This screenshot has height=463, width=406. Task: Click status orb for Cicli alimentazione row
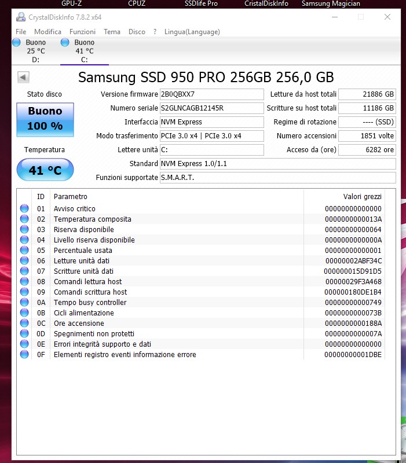[x=24, y=313]
